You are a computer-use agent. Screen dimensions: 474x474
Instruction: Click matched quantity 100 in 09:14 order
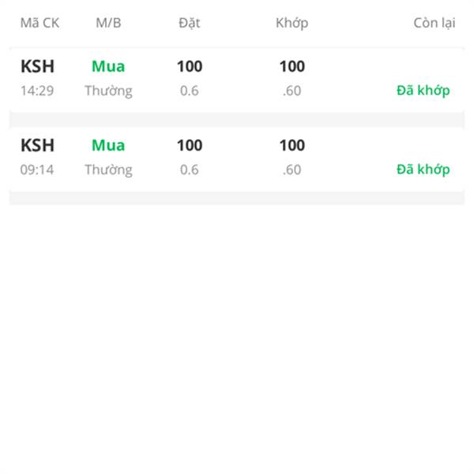pos(292,145)
